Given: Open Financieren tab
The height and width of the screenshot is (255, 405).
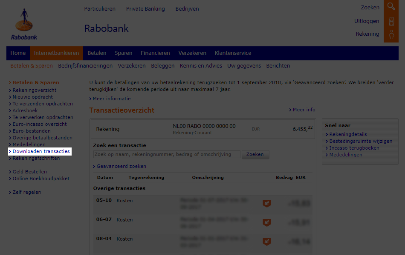Looking at the screenshot, I should (155, 53).
